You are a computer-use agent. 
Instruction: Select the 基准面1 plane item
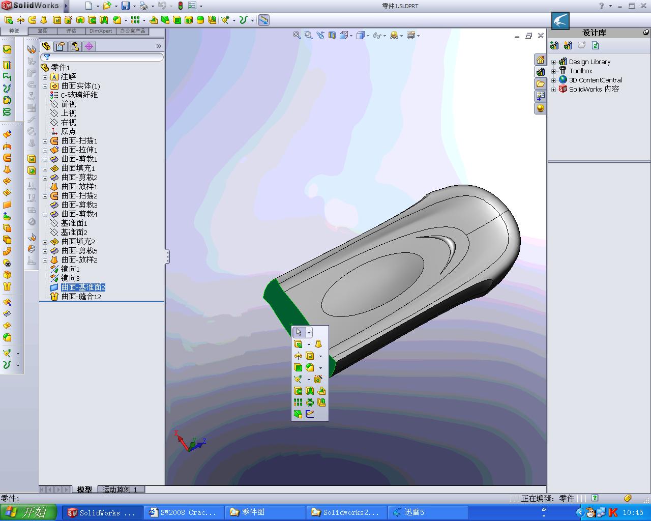74,223
